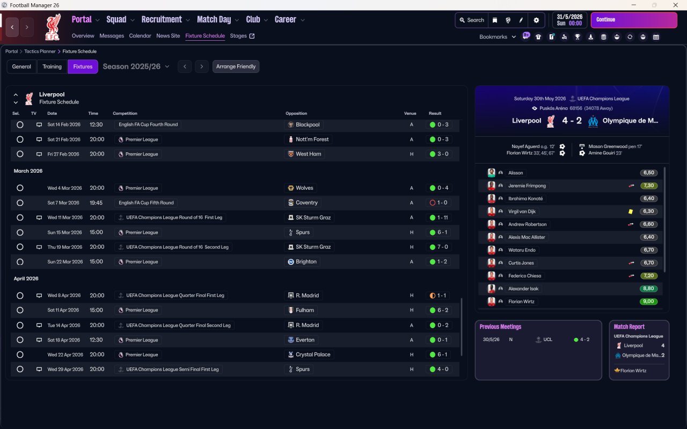Viewport: 687px width, 429px height.
Task: Click the TV icon on the Blackpool row
Action: click(39, 124)
